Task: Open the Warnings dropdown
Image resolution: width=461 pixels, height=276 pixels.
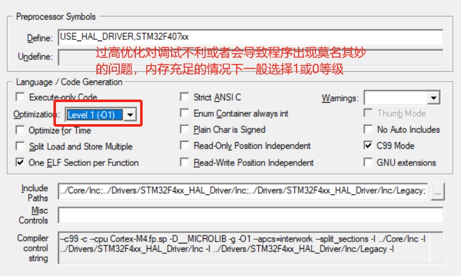Action: [x=434, y=98]
